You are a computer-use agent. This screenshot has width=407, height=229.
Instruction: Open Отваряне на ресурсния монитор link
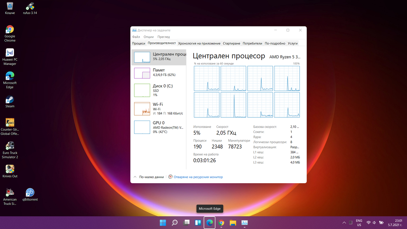click(198, 177)
